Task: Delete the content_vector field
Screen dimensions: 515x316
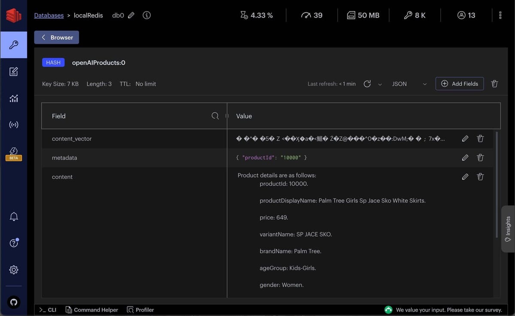Action: coord(480,138)
